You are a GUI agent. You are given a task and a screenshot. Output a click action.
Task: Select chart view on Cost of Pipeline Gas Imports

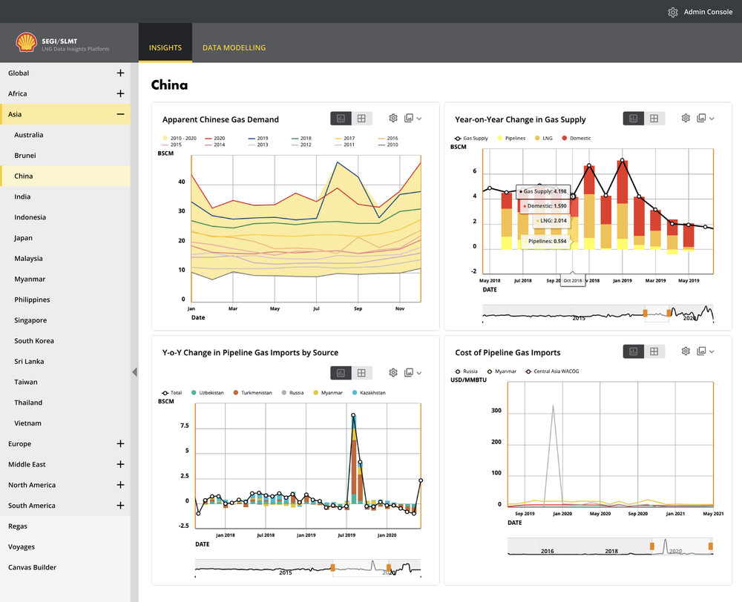click(x=633, y=351)
